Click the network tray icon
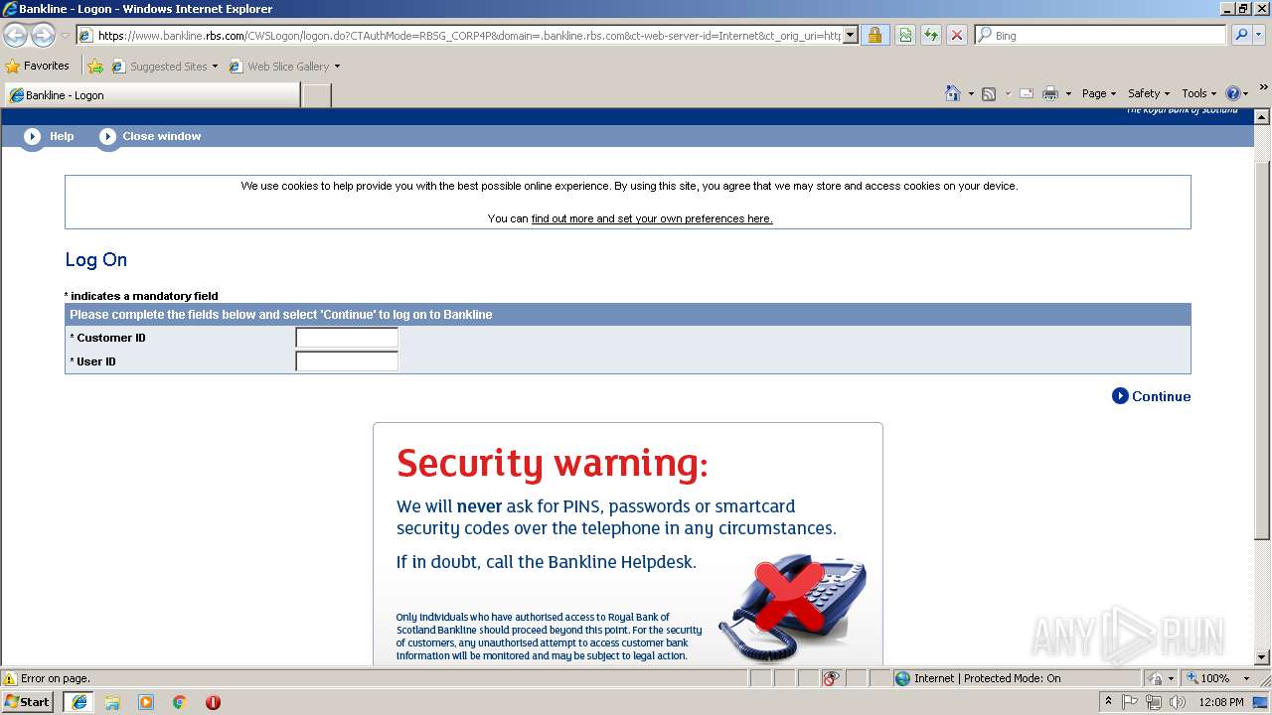This screenshot has height=715, width=1272. [x=1154, y=702]
